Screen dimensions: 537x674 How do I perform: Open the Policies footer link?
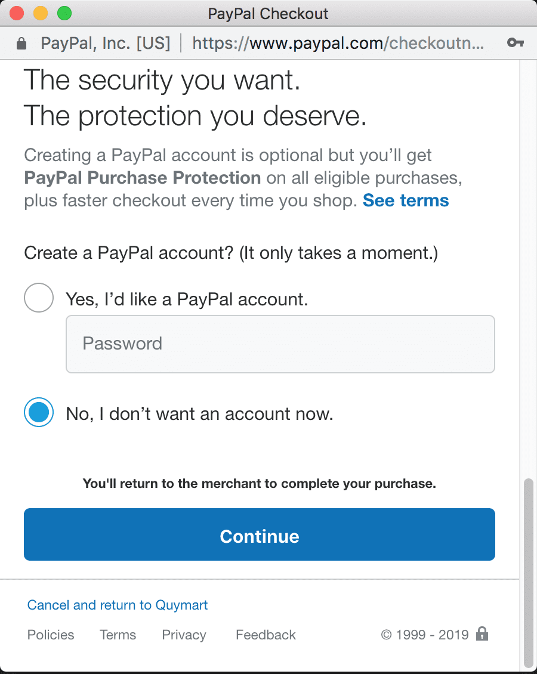pos(51,635)
